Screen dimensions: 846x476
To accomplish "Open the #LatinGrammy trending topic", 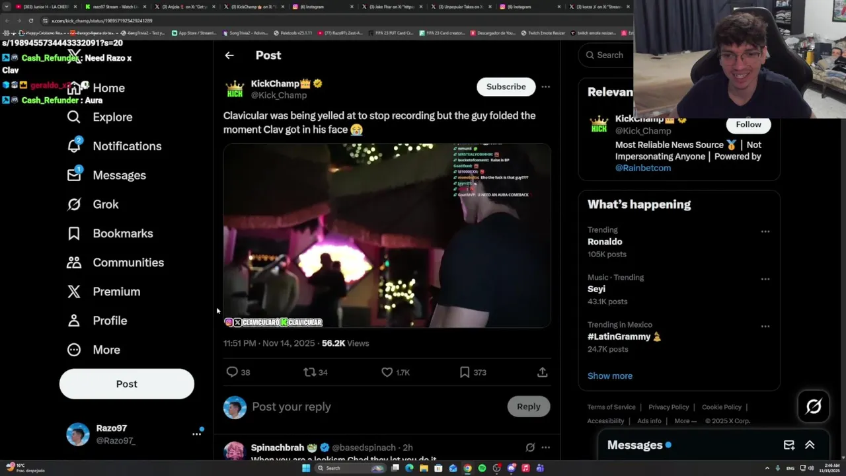I will click(x=624, y=337).
